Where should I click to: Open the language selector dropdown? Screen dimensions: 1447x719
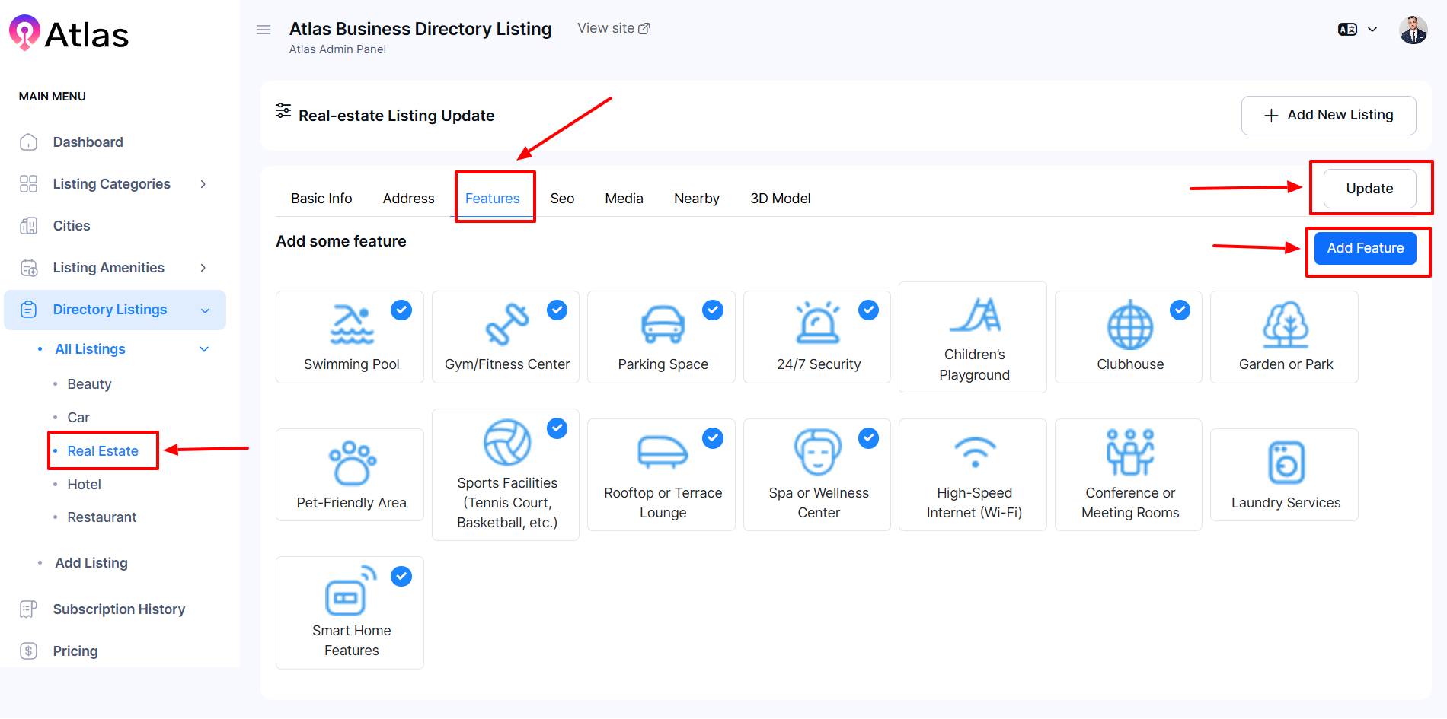[x=1357, y=30]
